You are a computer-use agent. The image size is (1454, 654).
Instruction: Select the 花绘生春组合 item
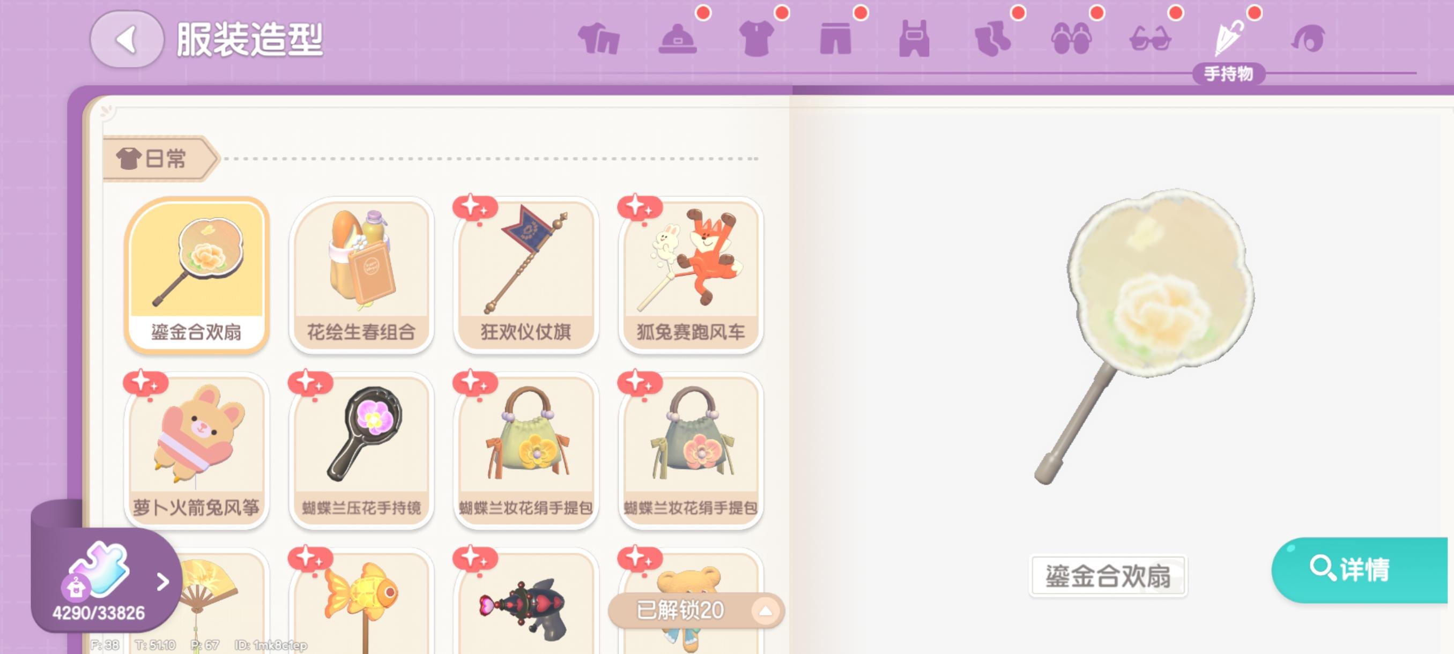(x=361, y=276)
